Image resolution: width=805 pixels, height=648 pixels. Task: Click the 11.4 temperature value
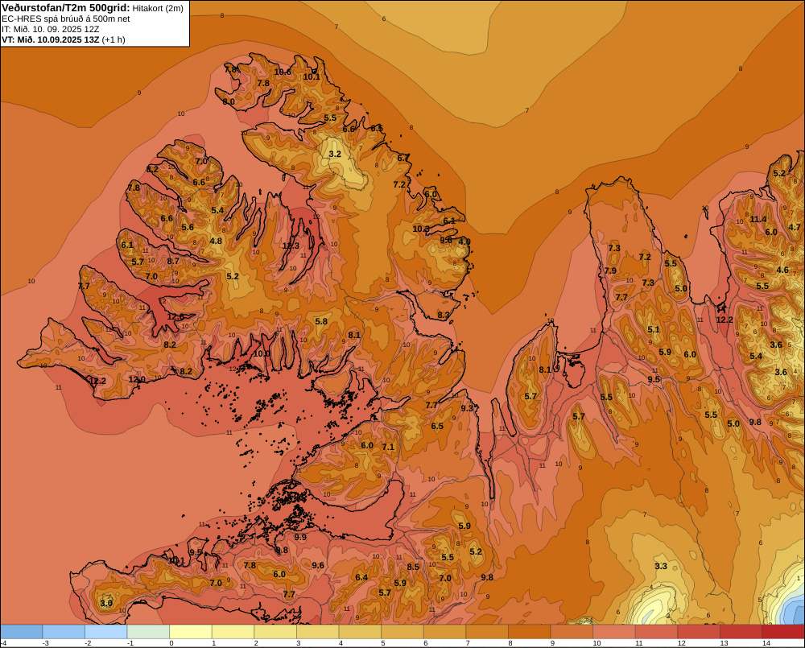pos(758,219)
